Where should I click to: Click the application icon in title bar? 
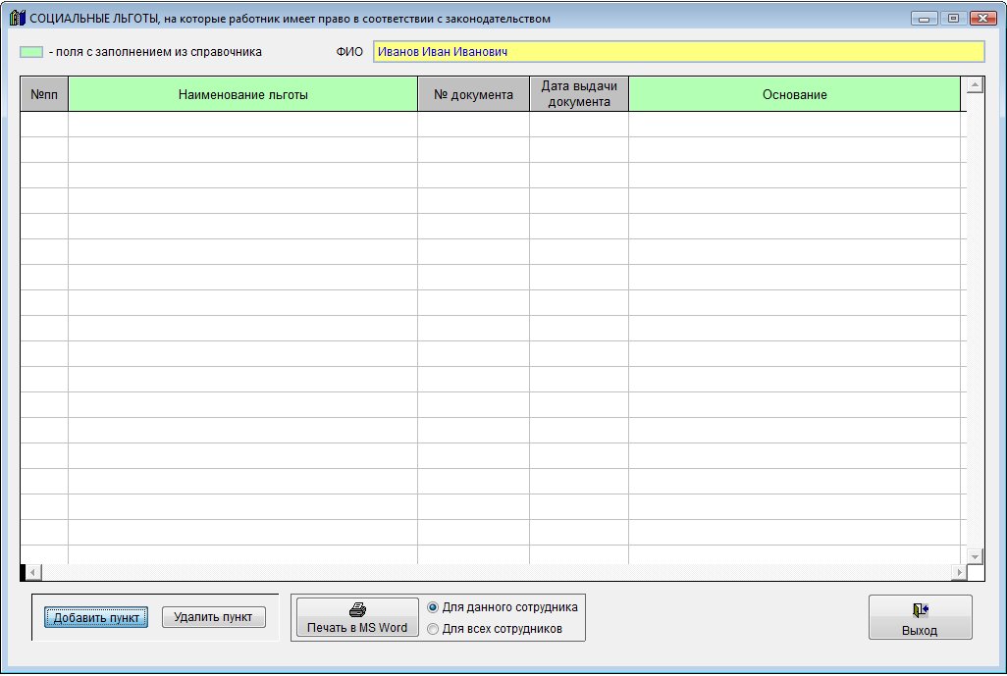pos(18,18)
